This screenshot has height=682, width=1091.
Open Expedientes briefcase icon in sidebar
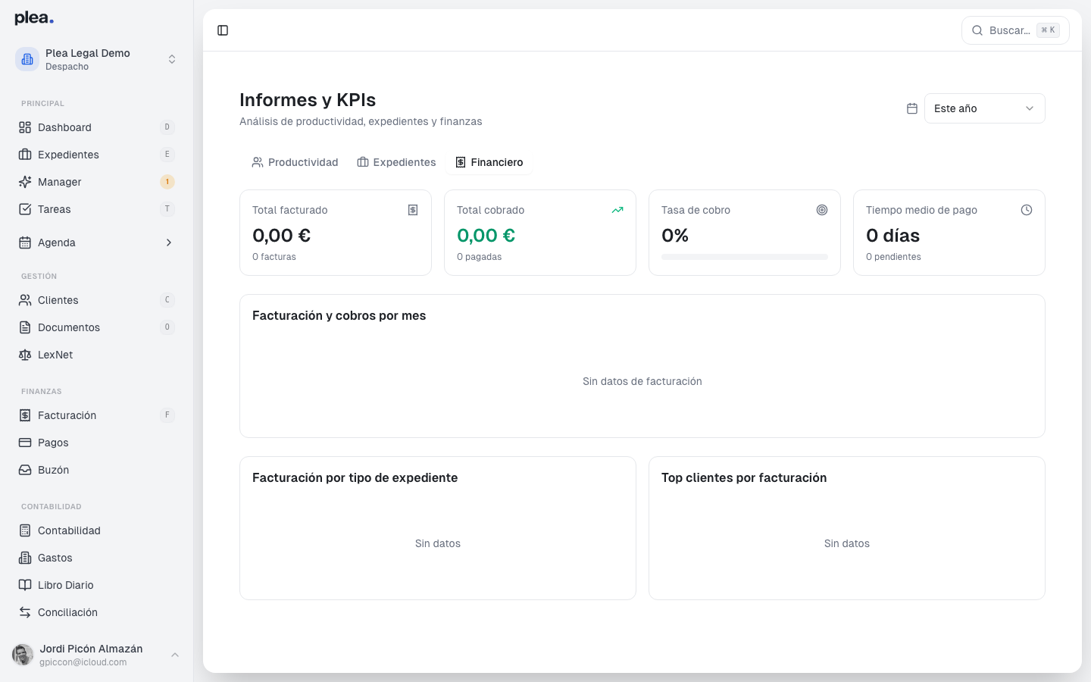click(25, 155)
